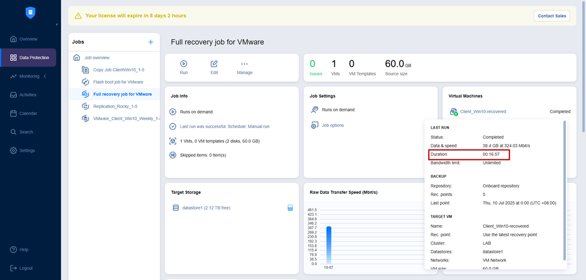Click the VMware_Client_Win10_Weekly job icon
Image resolution: width=586 pixels, height=280 pixels.
click(85, 118)
